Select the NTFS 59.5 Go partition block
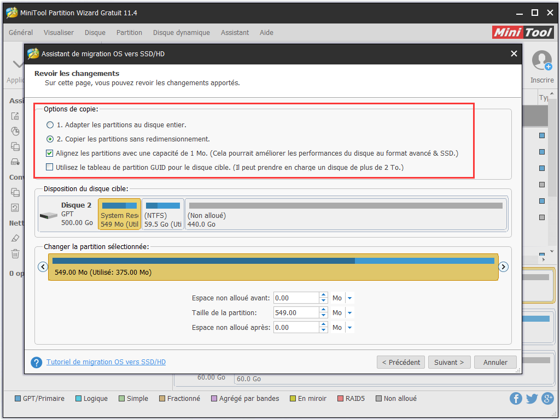 [163, 214]
